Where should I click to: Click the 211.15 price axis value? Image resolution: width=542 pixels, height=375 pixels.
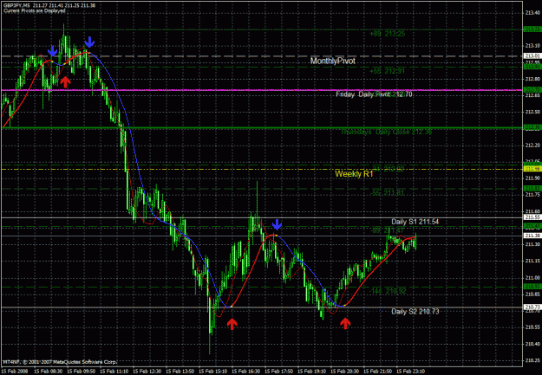[532, 261]
